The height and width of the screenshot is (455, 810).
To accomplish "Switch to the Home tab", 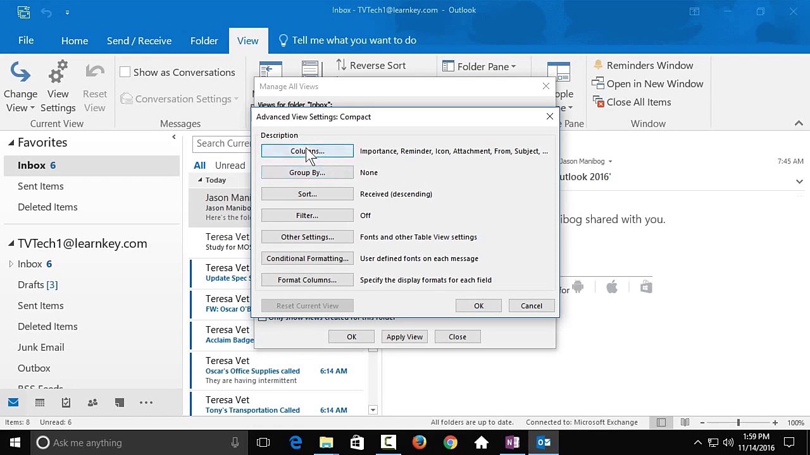I will [x=75, y=40].
